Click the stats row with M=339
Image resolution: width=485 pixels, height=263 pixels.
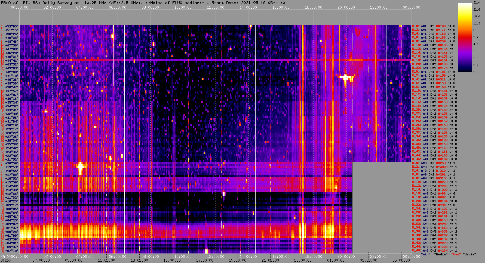[x=435, y=228]
